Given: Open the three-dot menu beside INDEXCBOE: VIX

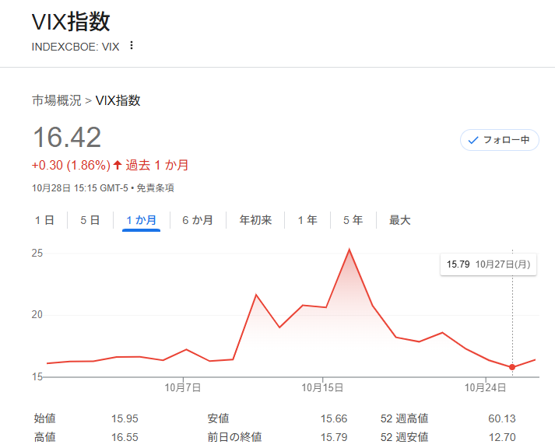Looking at the screenshot, I should click(131, 46).
